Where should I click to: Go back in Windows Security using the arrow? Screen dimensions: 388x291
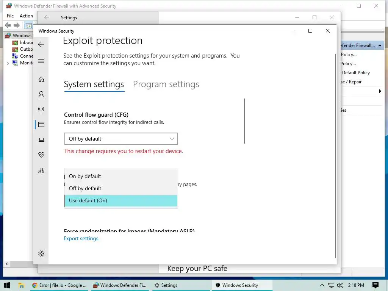(x=41, y=44)
